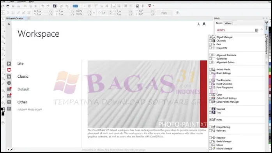Screen dimensions: 272x153
Task: Click the Apply button in property bar
Action: coord(164,12)
